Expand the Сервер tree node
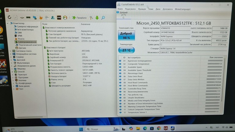 point(11,57)
